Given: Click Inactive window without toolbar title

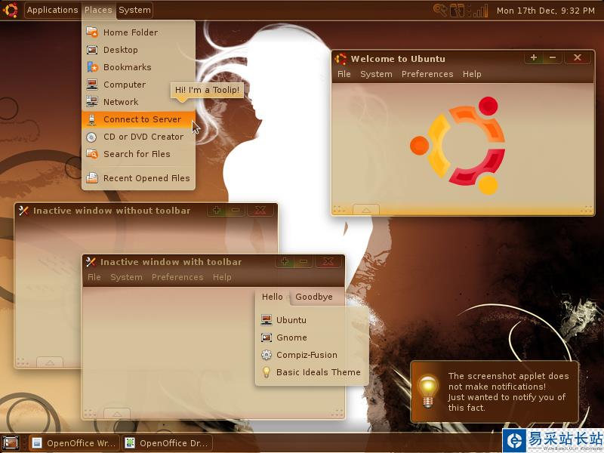Looking at the screenshot, I should pos(112,211).
